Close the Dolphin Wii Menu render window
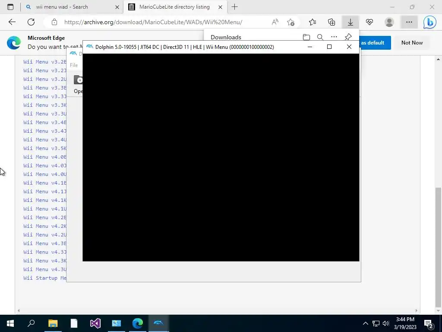The height and width of the screenshot is (332, 442). point(349,47)
